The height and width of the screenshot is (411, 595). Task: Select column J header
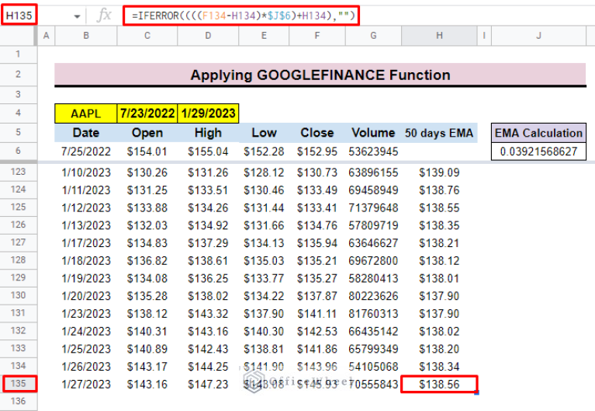point(538,36)
